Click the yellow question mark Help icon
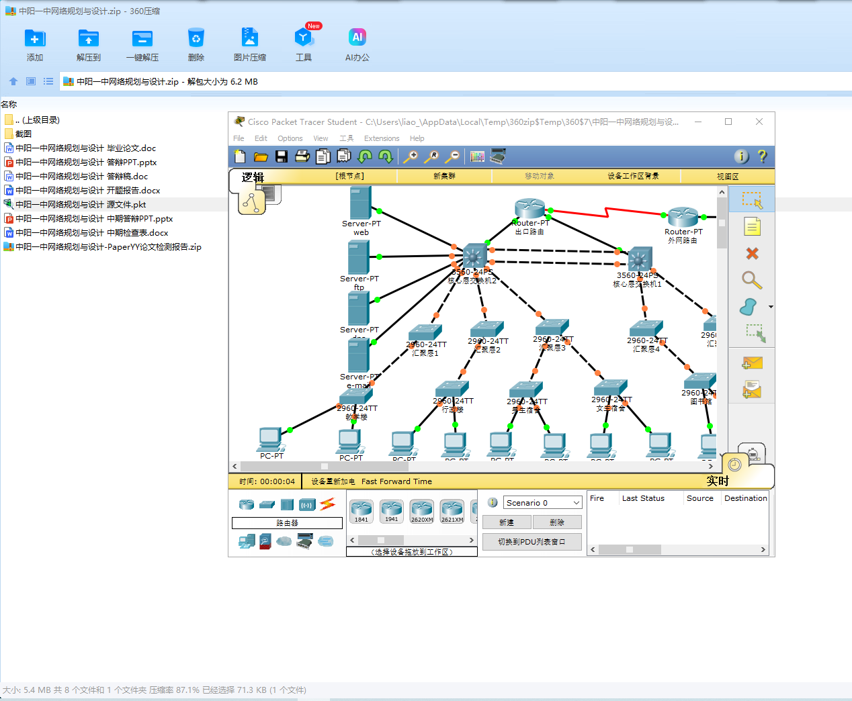 762,156
